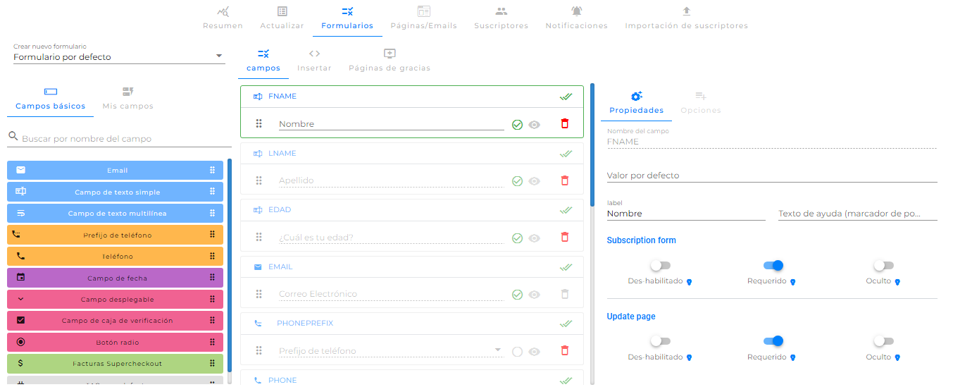Select the campos sub-tab

coord(263,61)
